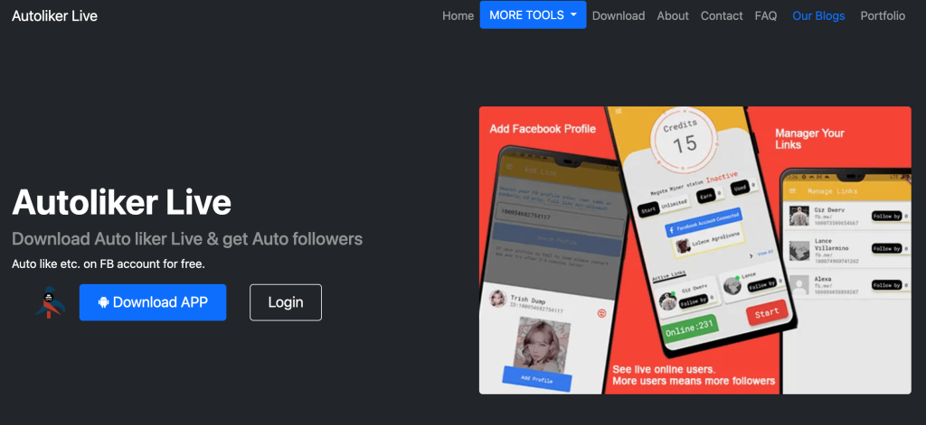
Task: Open the About page link
Action: coord(673,16)
